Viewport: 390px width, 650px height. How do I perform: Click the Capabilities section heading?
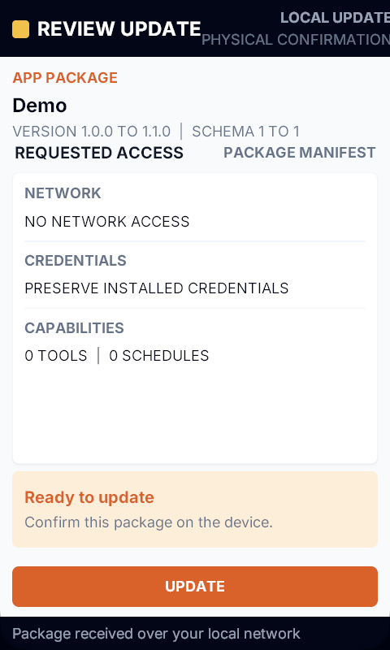click(74, 328)
